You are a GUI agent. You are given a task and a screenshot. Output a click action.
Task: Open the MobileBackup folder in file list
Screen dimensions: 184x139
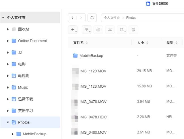(x=91, y=56)
